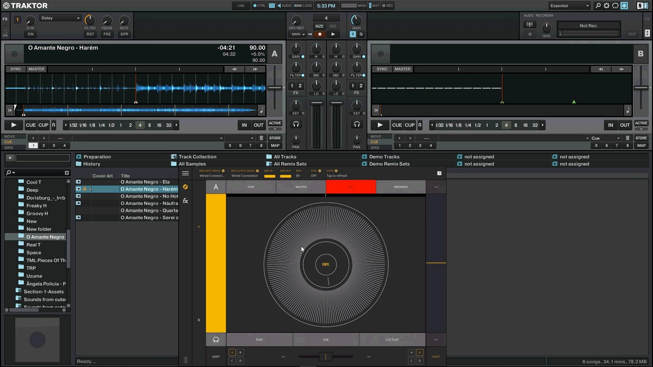Delete deck A cue point with trash icon

click(x=261, y=138)
